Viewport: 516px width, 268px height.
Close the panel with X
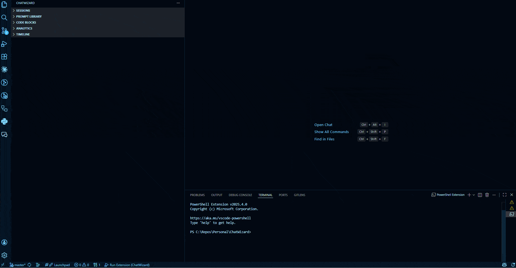(x=512, y=195)
